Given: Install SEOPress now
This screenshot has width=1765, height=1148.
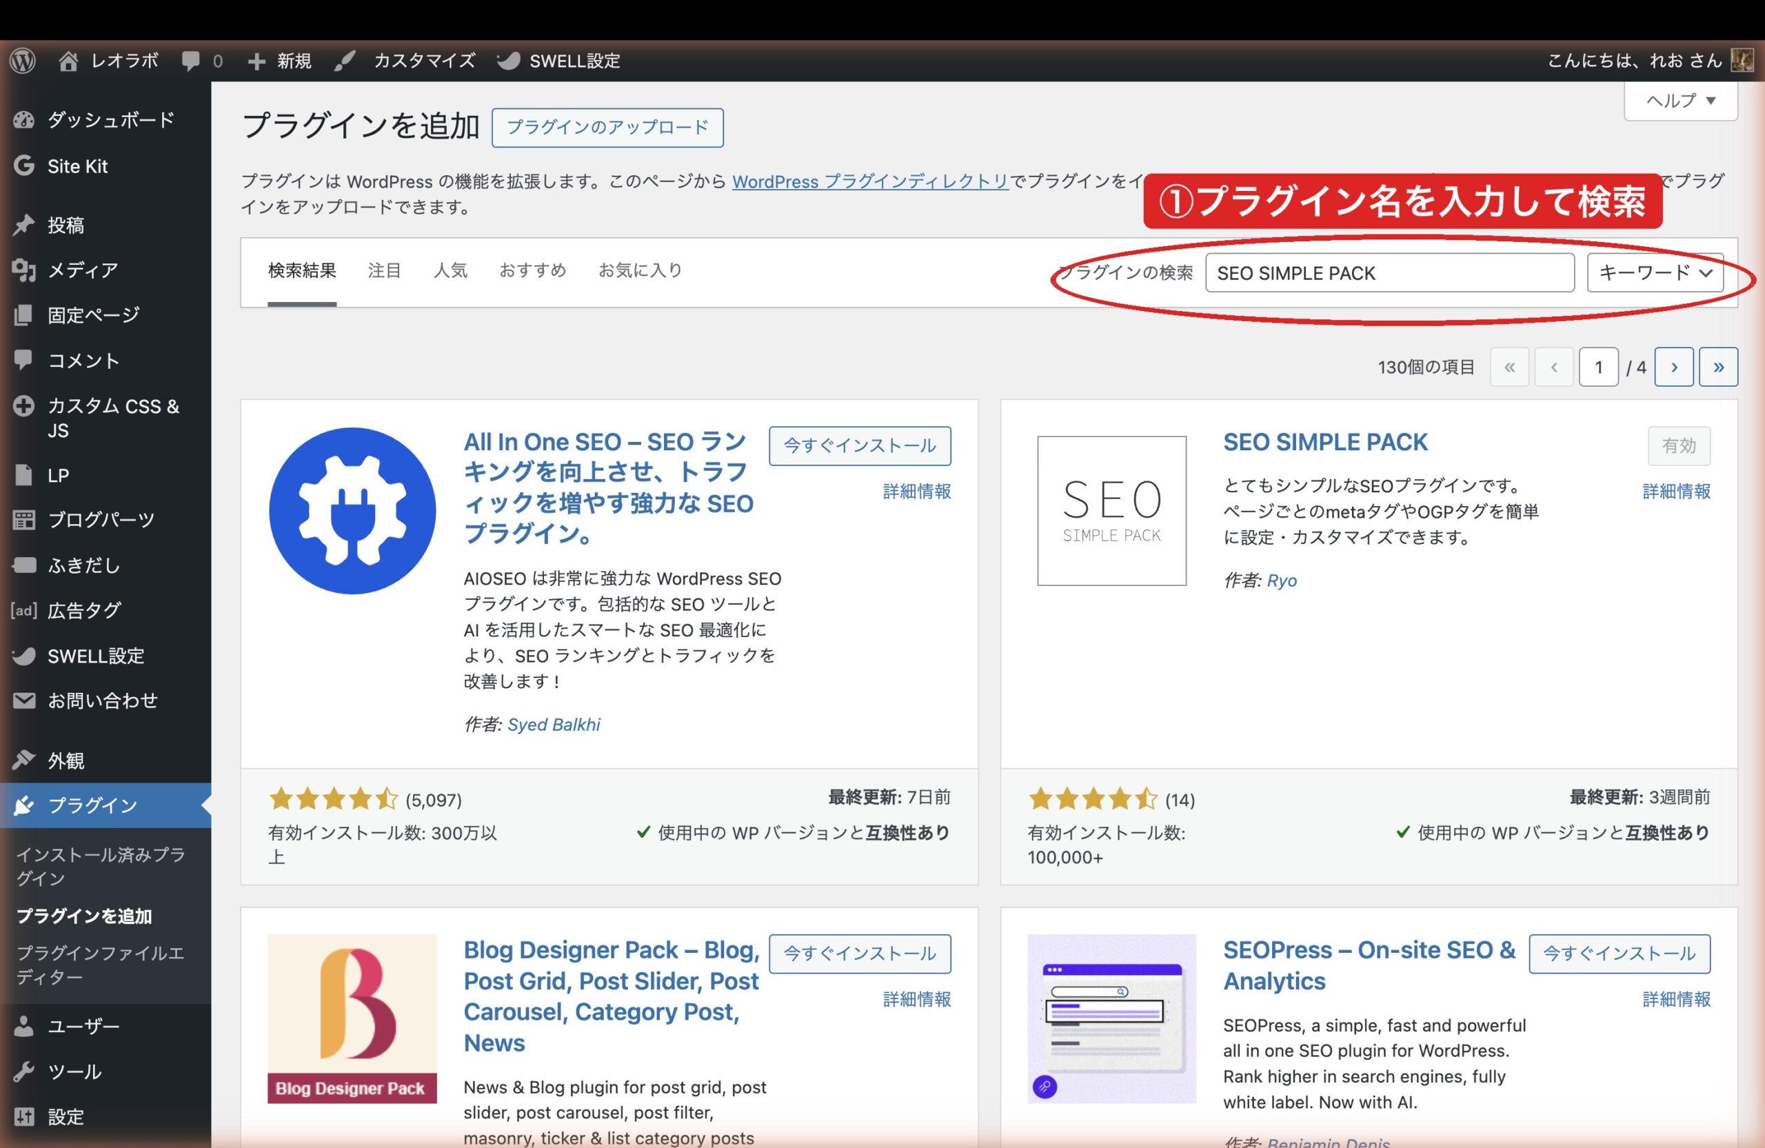Looking at the screenshot, I should [1620, 954].
